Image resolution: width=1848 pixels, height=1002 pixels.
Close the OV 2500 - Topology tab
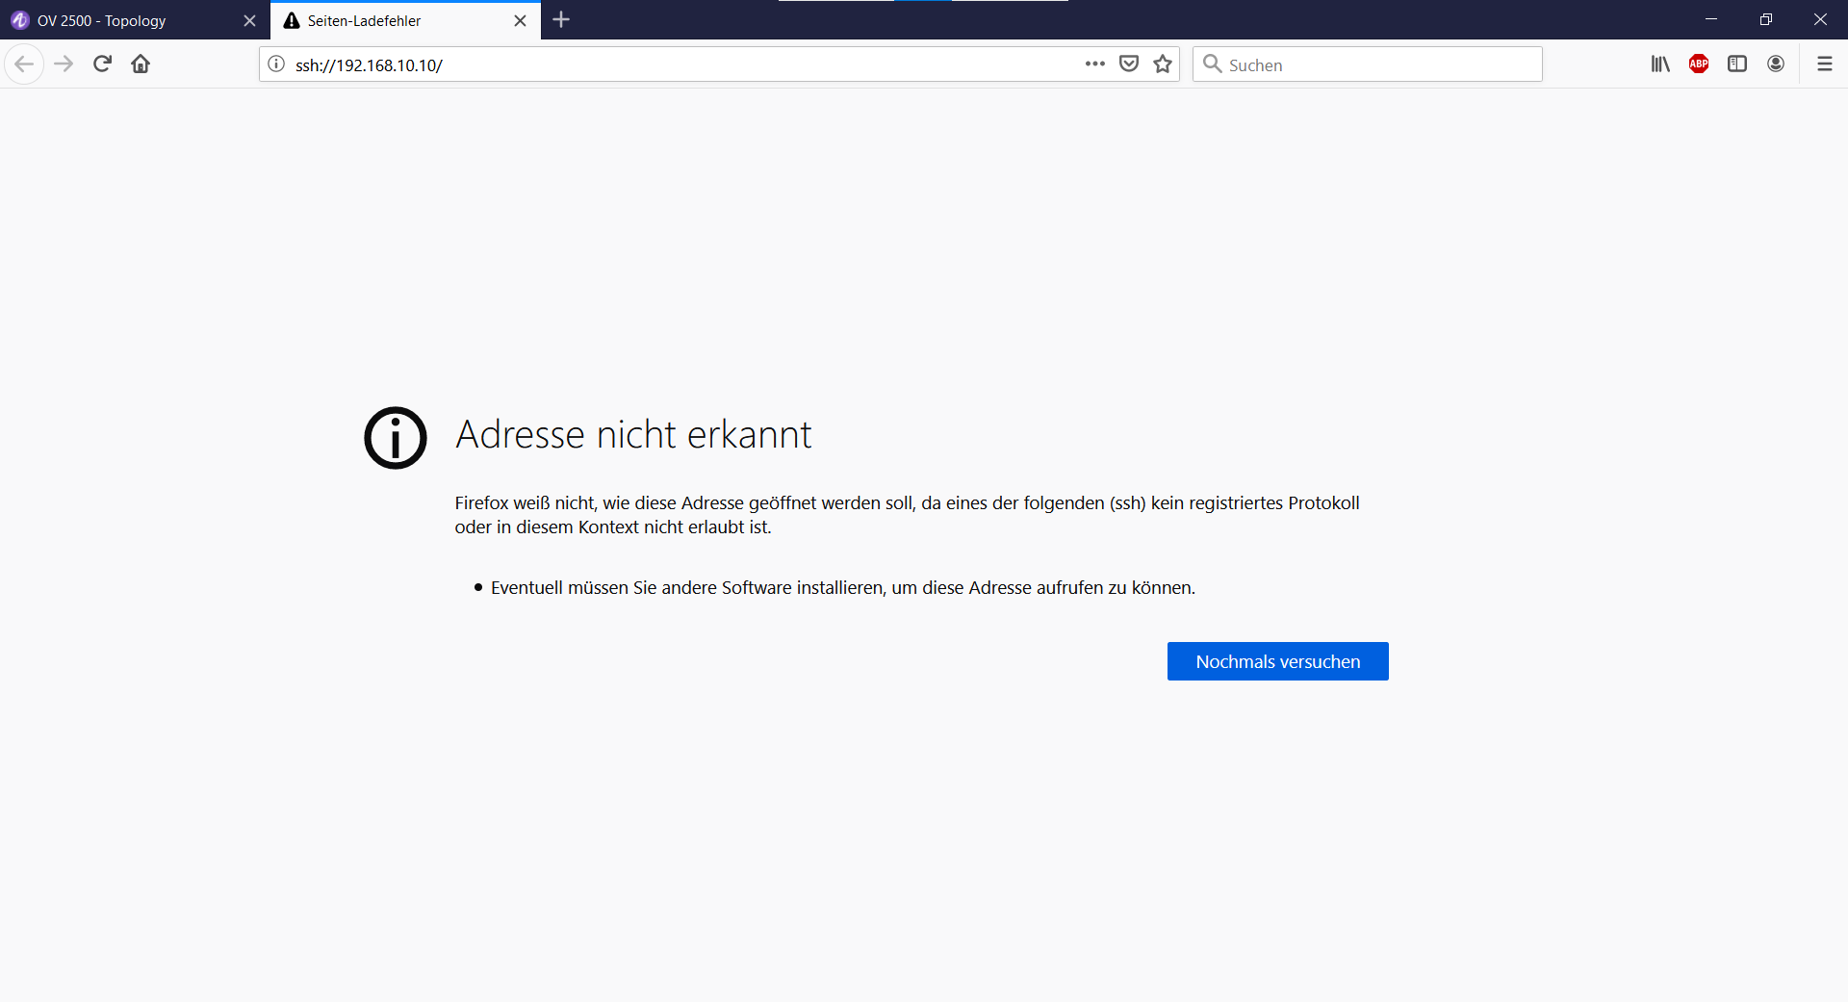point(249,21)
